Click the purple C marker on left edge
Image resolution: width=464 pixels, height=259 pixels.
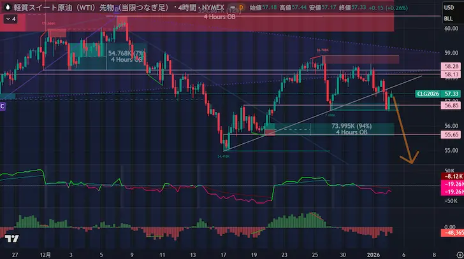point(3,107)
